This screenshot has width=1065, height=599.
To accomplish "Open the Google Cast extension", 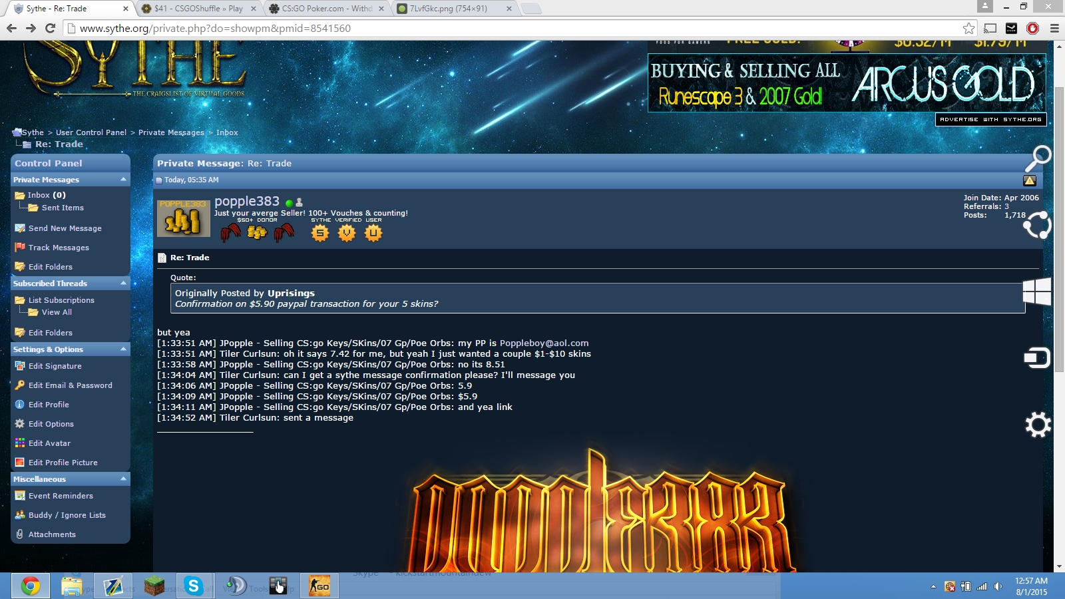I will (990, 28).
